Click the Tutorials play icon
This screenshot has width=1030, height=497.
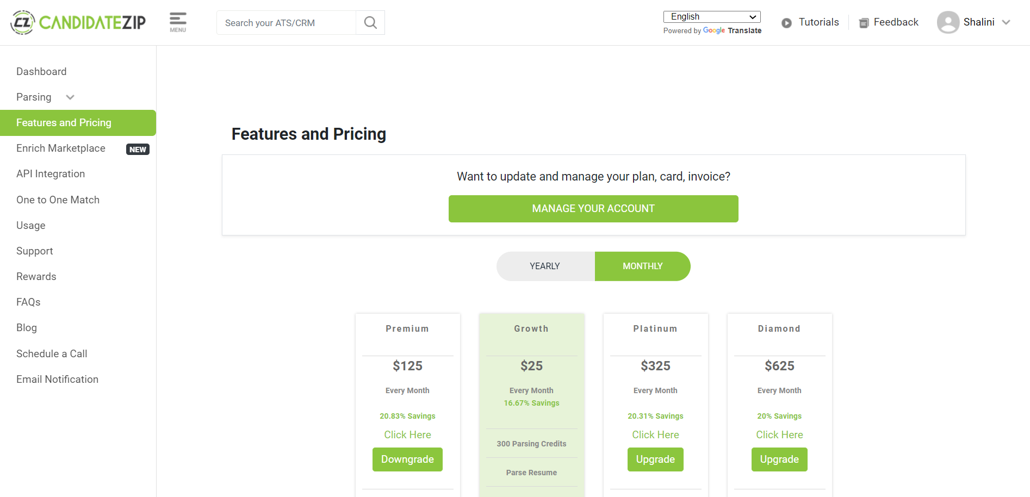786,23
